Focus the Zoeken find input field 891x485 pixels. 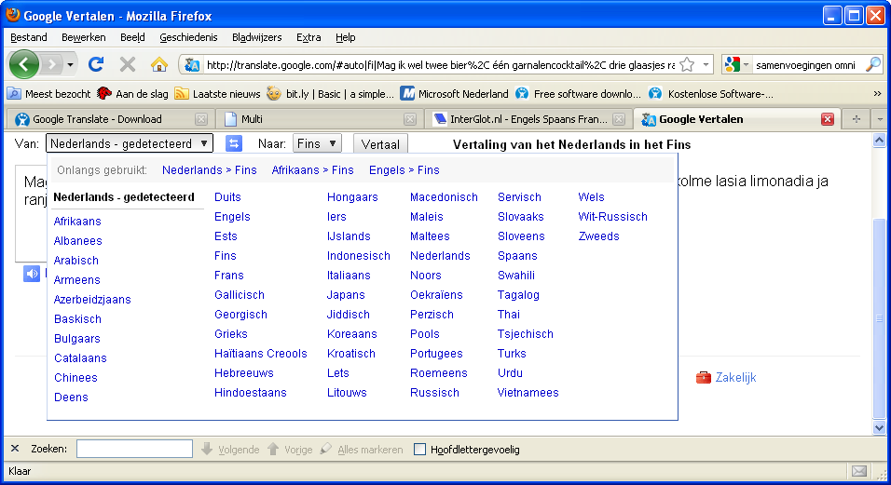click(x=134, y=449)
